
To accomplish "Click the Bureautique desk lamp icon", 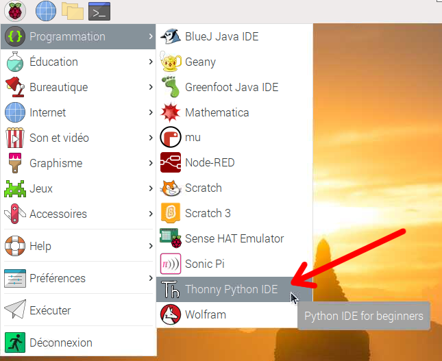I will [15, 87].
